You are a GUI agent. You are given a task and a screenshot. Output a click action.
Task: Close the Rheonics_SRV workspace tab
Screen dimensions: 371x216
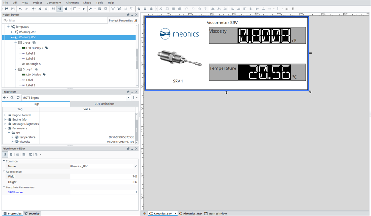tap(175, 213)
